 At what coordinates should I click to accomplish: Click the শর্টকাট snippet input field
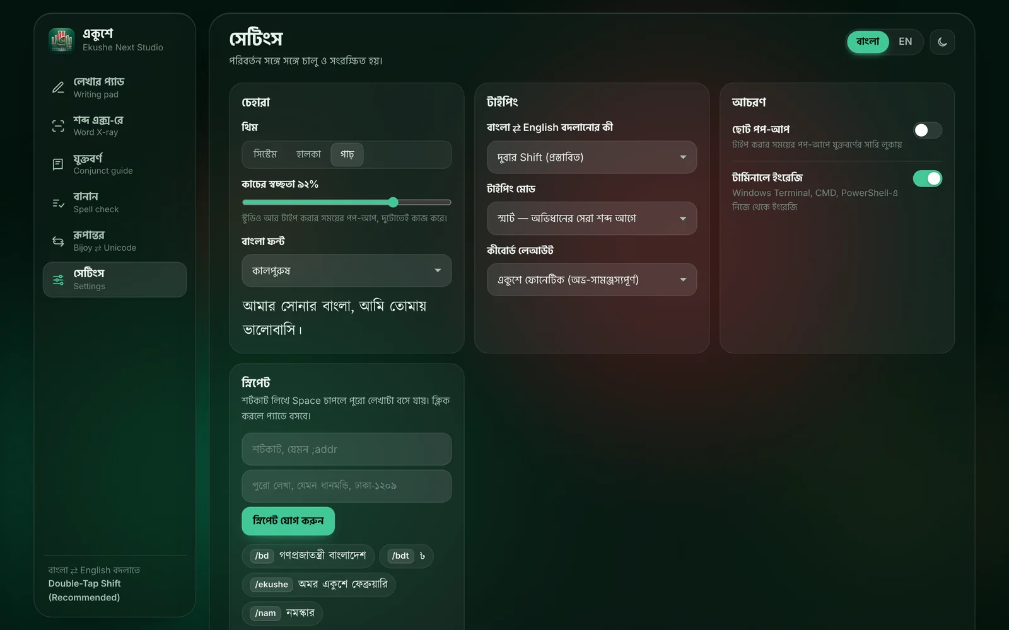346,449
